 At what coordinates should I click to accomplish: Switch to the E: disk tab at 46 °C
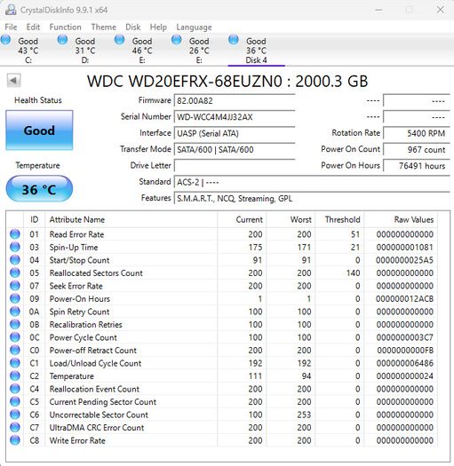click(142, 50)
